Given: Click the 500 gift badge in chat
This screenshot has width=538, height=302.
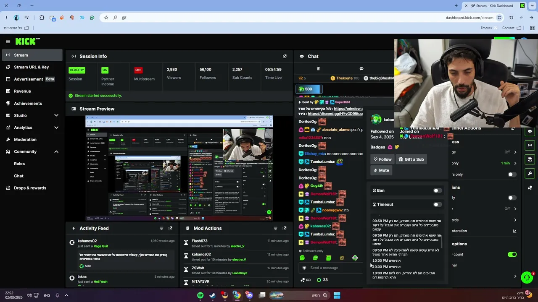Looking at the screenshot, I should pos(309,89).
